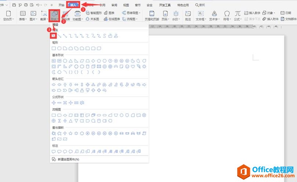Insert the five-point star shape
The width and height of the screenshot is (297, 182).
pyautogui.click(x=70, y=133)
